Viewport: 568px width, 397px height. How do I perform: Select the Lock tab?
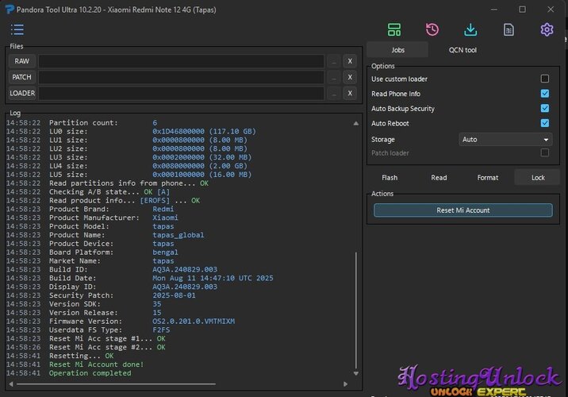(538, 178)
